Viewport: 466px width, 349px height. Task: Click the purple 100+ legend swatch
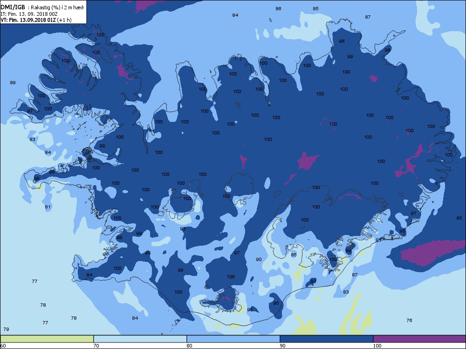tap(419, 339)
